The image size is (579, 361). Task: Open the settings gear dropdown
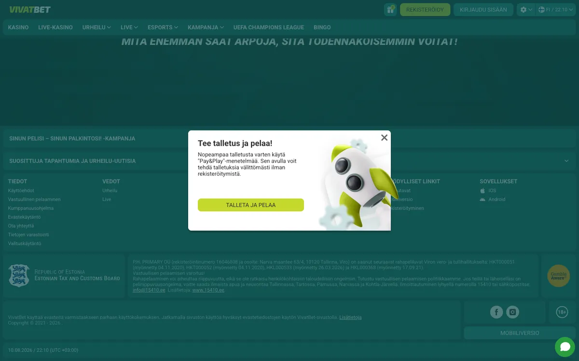click(526, 10)
